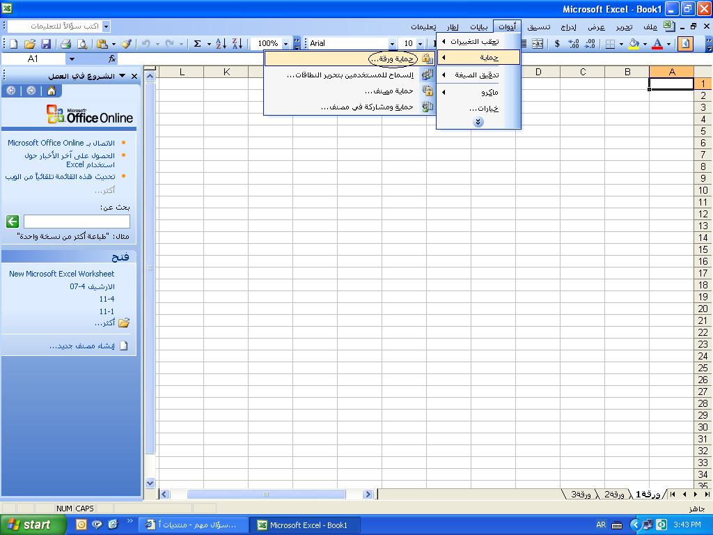Click the Name Box showing A1
713x535 pixels.
coord(33,59)
